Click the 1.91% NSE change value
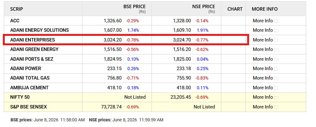This screenshot has height=127, width=316. click(203, 30)
